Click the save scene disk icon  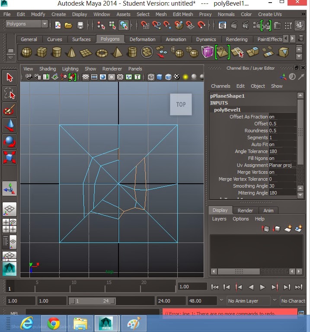coord(80,26)
